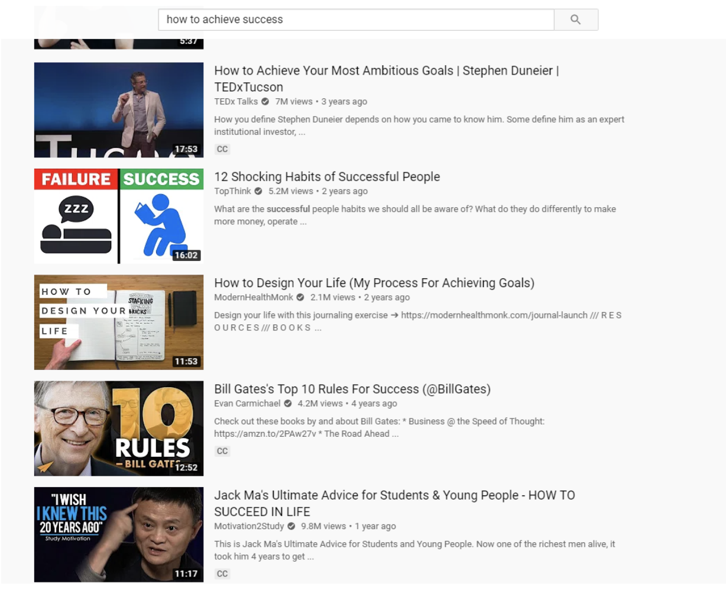This screenshot has height=599, width=726.
Task: Click the 11:17 duration label on Jack Ma thumbnail
Action: 186,574
